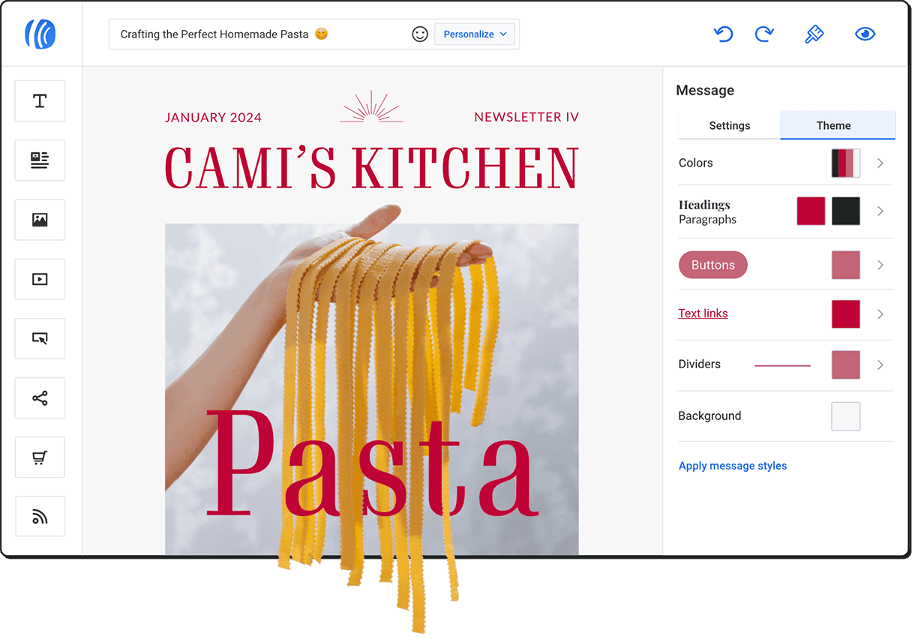The image size is (912, 639).
Task: Change the Text links color swatch
Action: [846, 314]
